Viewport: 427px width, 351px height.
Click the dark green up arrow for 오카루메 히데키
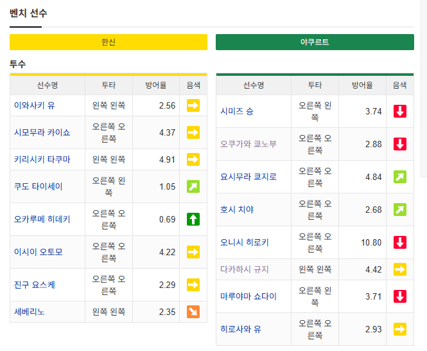(193, 219)
